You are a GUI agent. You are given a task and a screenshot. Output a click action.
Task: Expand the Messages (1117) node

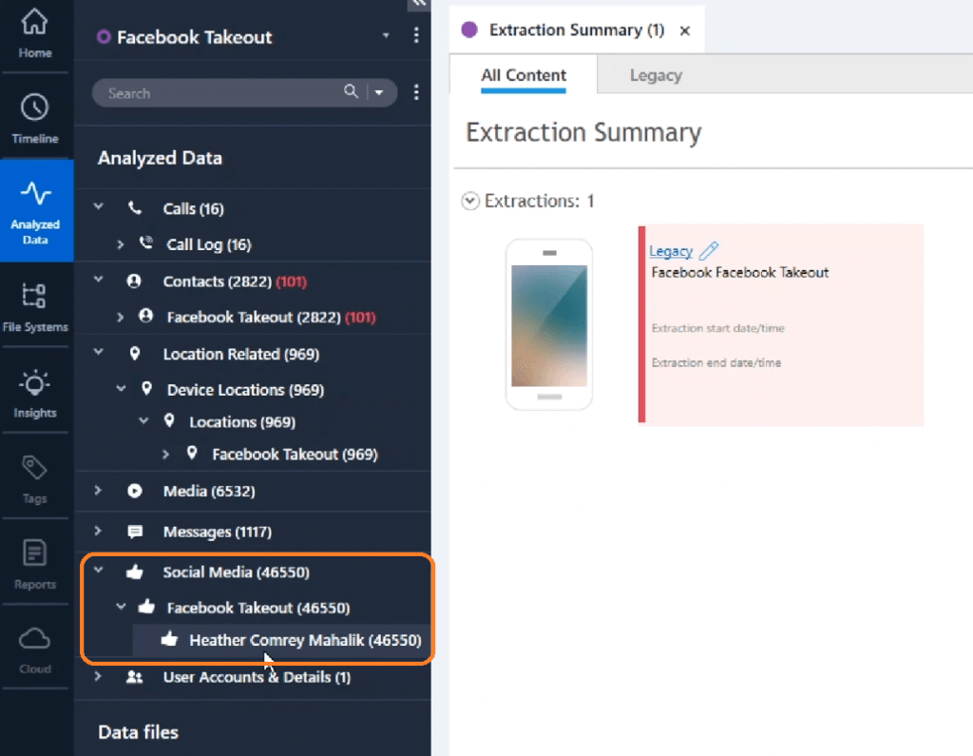coord(98,532)
